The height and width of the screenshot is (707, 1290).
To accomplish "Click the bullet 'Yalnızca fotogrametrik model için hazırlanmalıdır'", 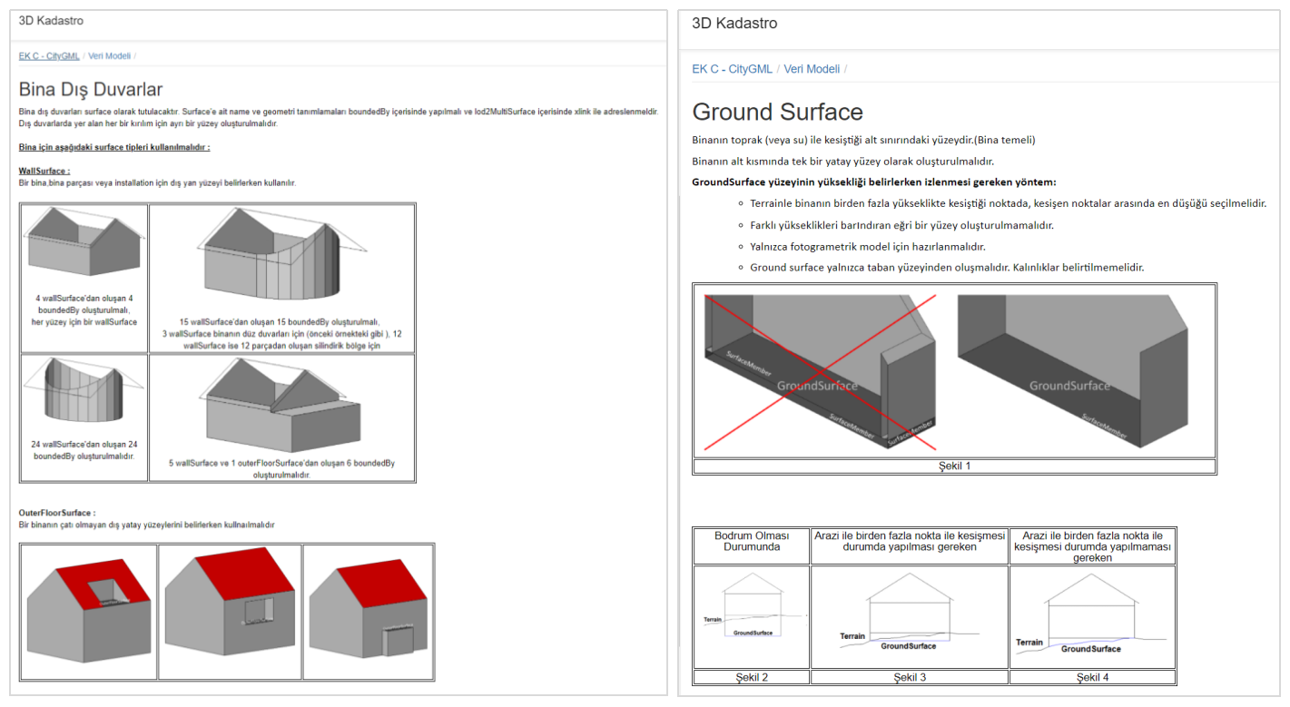I will click(867, 246).
